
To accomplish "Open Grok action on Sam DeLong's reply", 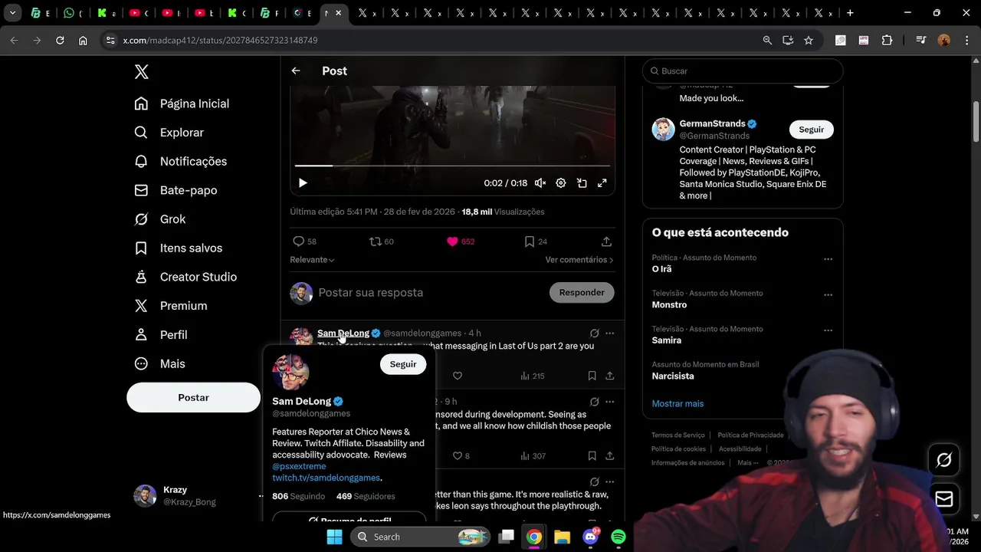I will click(594, 333).
